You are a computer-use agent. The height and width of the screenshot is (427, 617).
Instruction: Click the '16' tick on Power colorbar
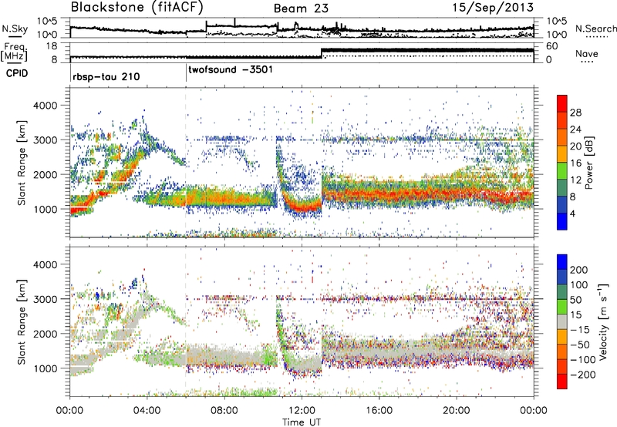click(575, 163)
